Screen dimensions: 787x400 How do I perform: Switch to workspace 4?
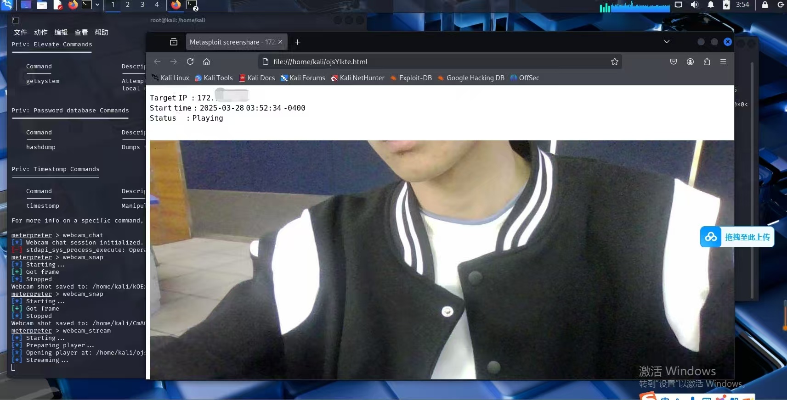tap(157, 5)
